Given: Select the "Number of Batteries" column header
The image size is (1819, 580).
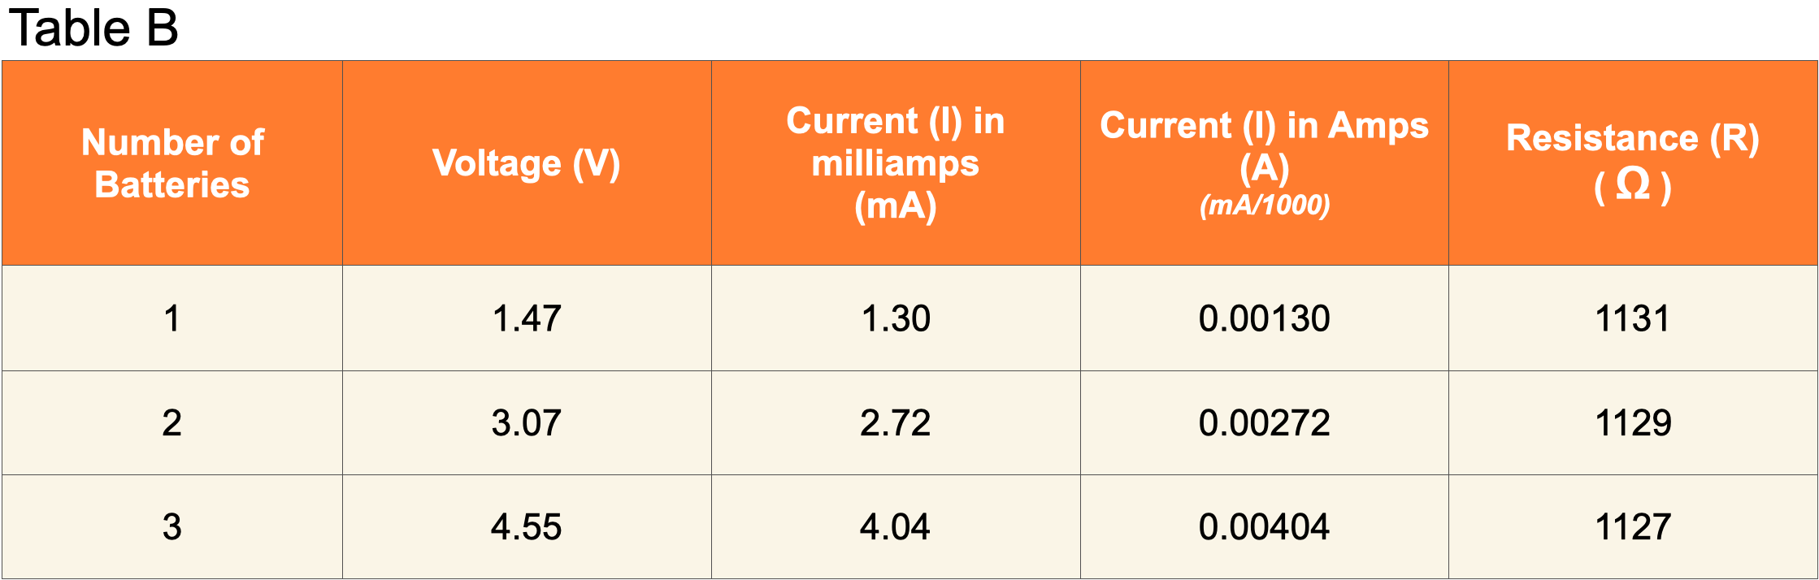Looking at the screenshot, I should (172, 163).
